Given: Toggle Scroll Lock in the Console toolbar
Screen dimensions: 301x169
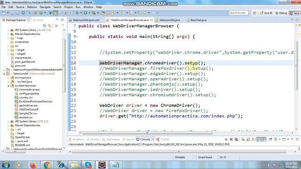Looking at the screenshot, I should 248,139.
